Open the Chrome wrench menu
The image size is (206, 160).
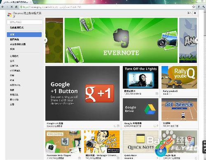point(203,7)
